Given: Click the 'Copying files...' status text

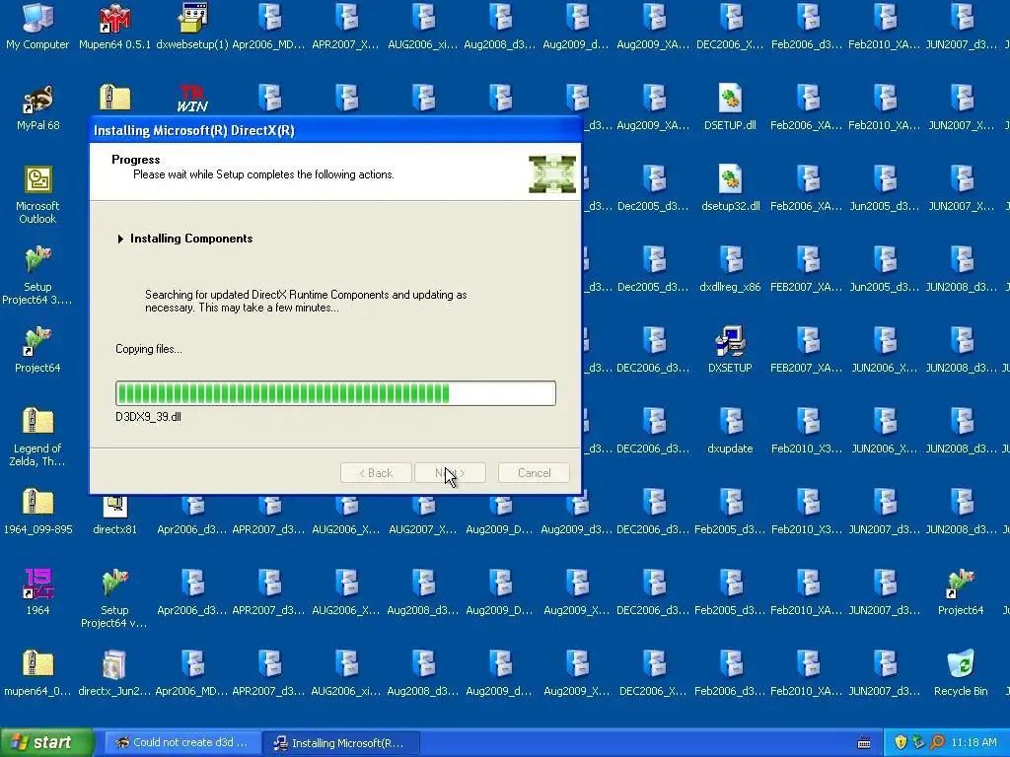Looking at the screenshot, I should coord(149,349).
